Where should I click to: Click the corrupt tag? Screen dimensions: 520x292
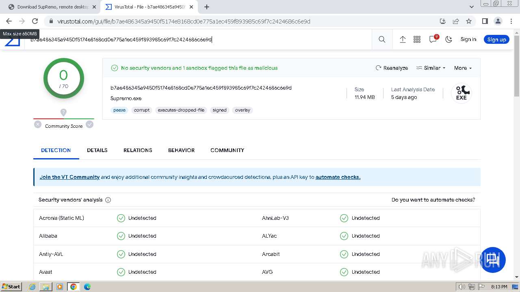coord(142,110)
